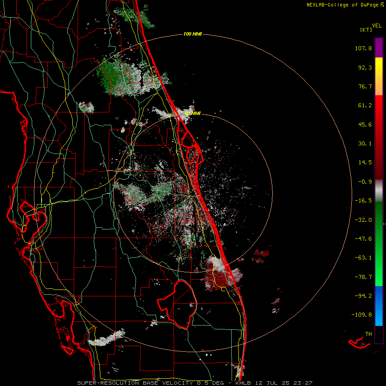Viewport: 386px width, 386px height.
Task: Click the -16.5 velocity scale value
Action: coord(363,201)
